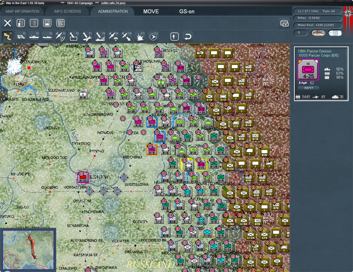Click the 1/8th Panzer Division name
This screenshot has width=353, height=272.
[314, 51]
